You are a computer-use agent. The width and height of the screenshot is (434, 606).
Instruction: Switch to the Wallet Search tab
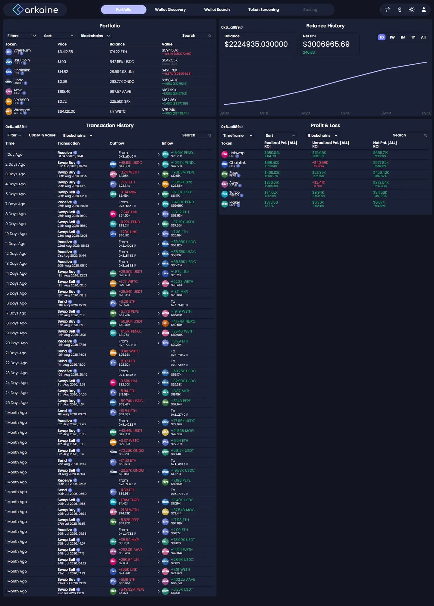click(x=217, y=10)
